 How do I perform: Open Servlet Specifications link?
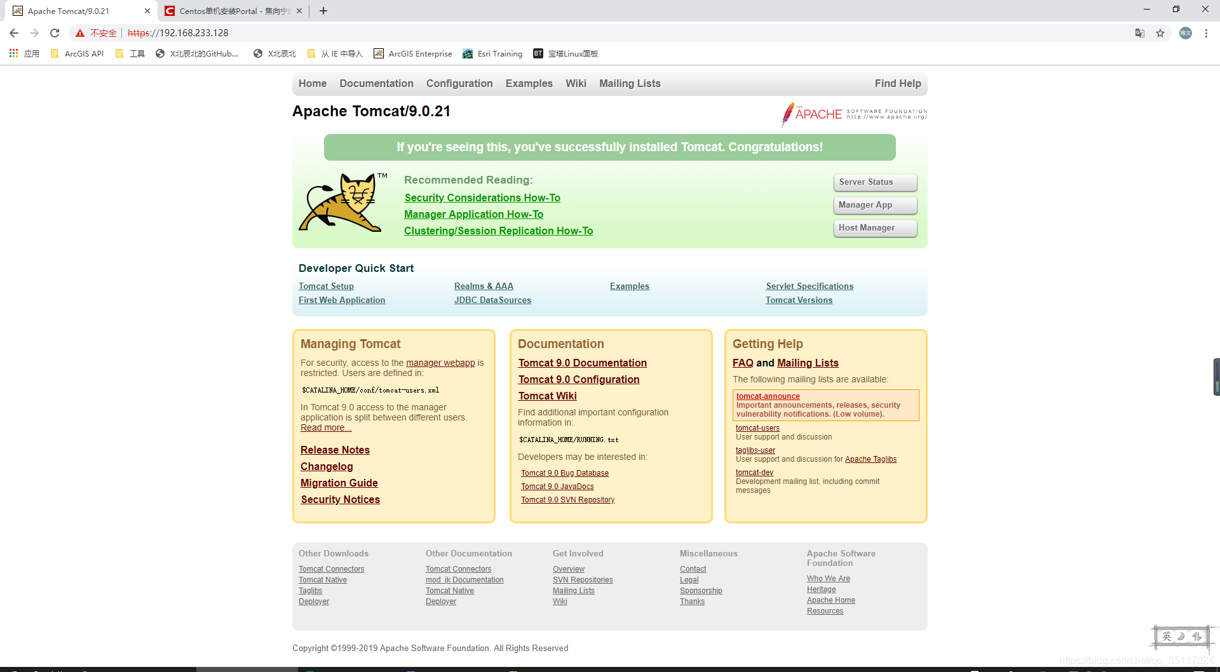click(x=810, y=286)
